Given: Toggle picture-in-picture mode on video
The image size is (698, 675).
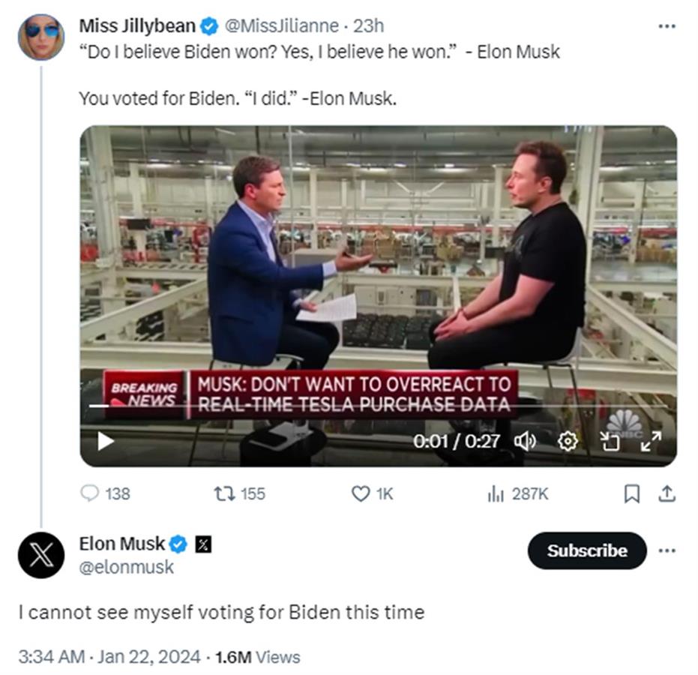Looking at the screenshot, I should click(610, 441).
